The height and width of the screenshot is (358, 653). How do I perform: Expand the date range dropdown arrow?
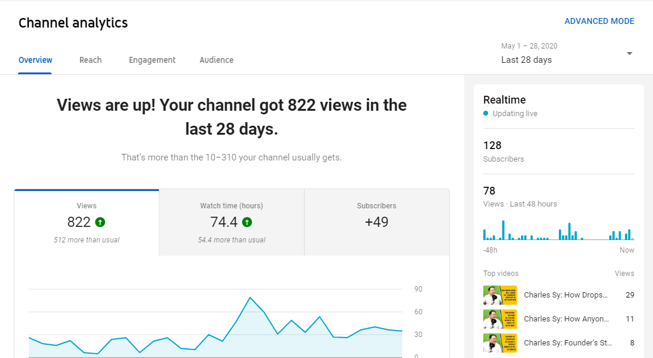pos(629,53)
